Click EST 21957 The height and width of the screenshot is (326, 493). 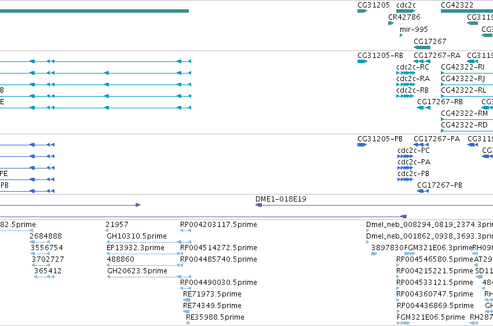tap(116, 225)
